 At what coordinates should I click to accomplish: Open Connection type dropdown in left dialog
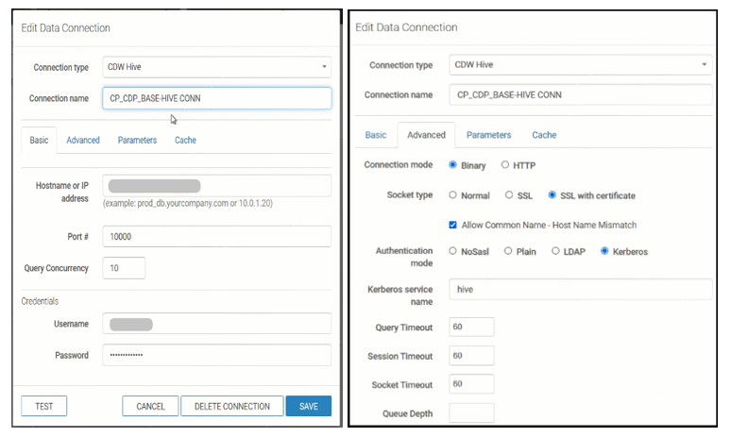pyautogui.click(x=217, y=67)
